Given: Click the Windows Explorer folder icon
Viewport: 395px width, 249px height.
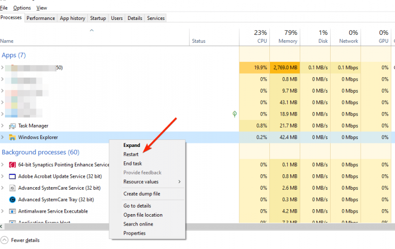Looking at the screenshot, I should 12,137.
